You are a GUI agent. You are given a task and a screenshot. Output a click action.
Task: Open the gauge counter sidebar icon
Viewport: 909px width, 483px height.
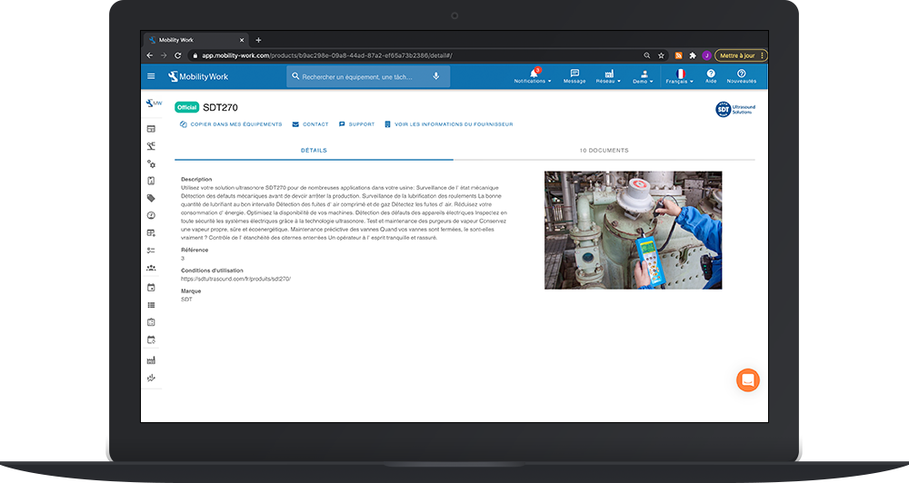coord(151,215)
